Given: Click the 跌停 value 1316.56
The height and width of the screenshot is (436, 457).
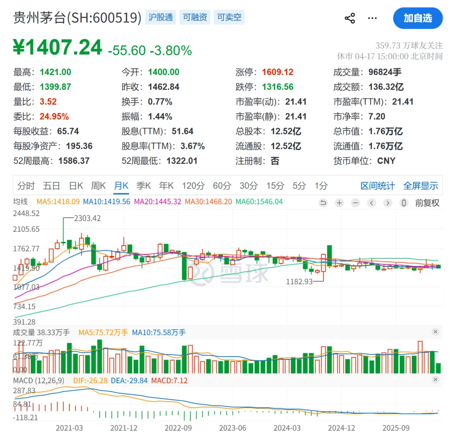Looking at the screenshot, I should (x=278, y=87).
